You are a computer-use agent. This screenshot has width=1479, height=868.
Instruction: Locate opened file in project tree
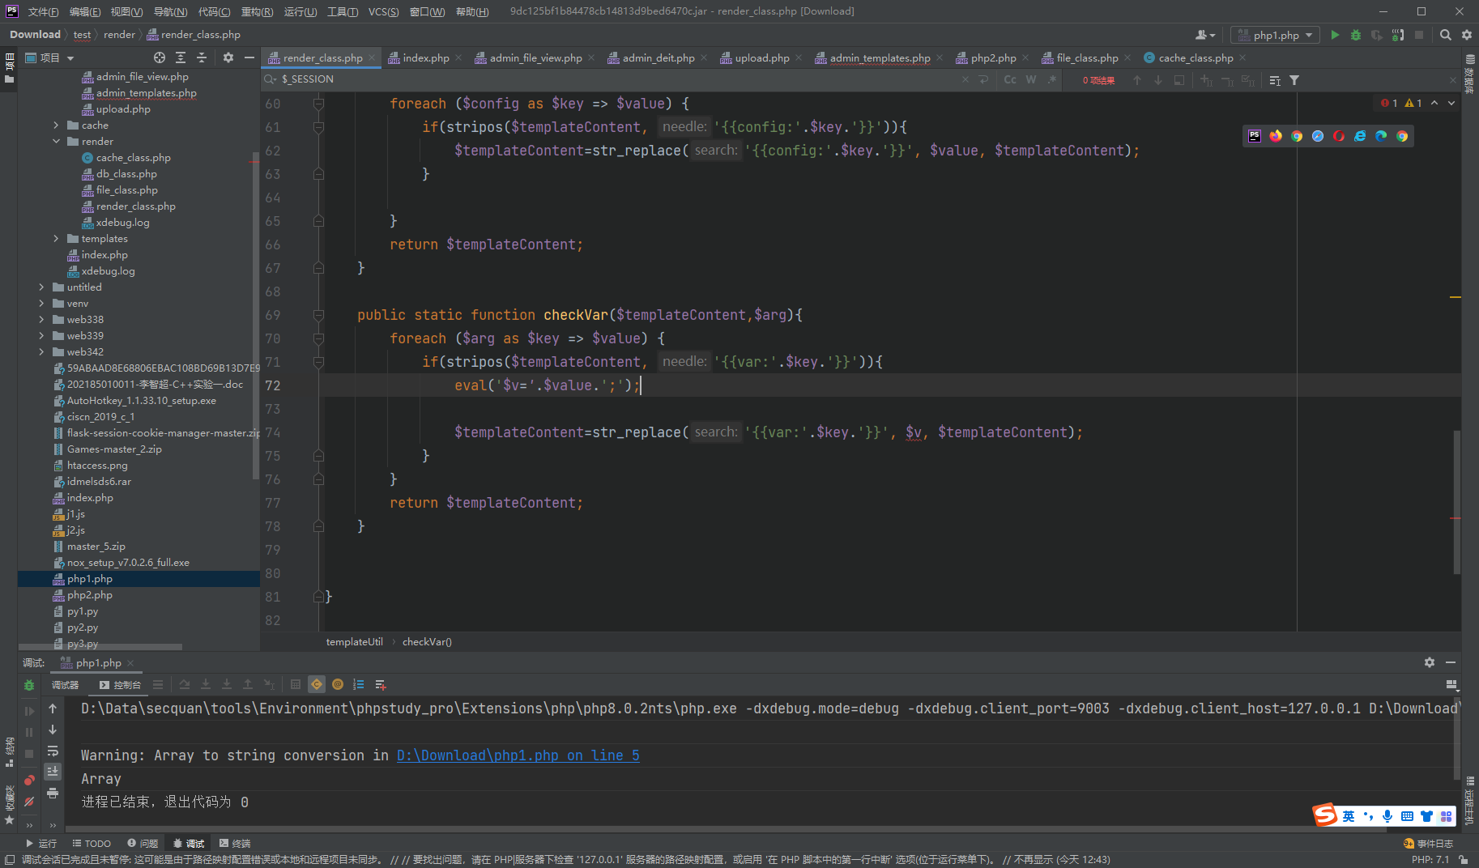click(x=160, y=57)
